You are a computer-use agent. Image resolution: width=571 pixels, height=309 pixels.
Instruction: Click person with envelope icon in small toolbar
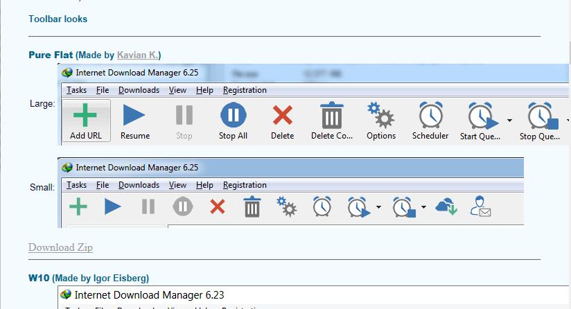tap(480, 206)
